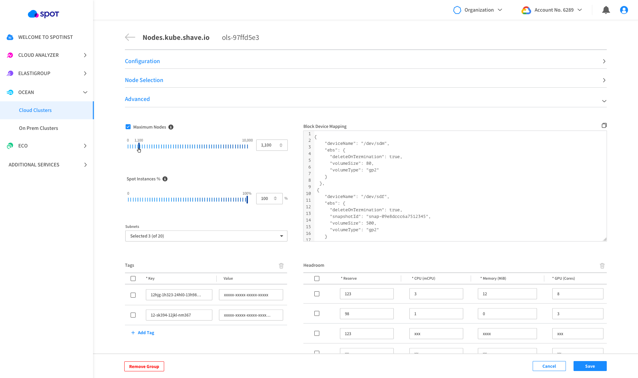638x378 pixels.
Task: Click the Remove Group button
Action: point(144,366)
